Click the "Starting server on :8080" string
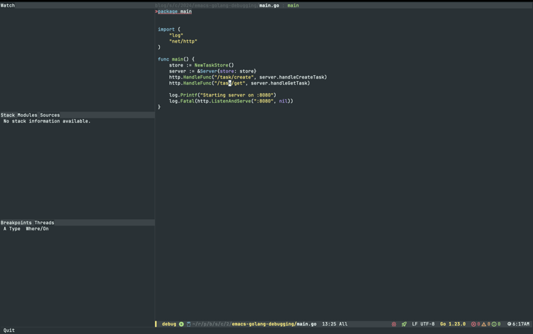Viewport: 533px width, 334px height. pyautogui.click(x=237, y=95)
